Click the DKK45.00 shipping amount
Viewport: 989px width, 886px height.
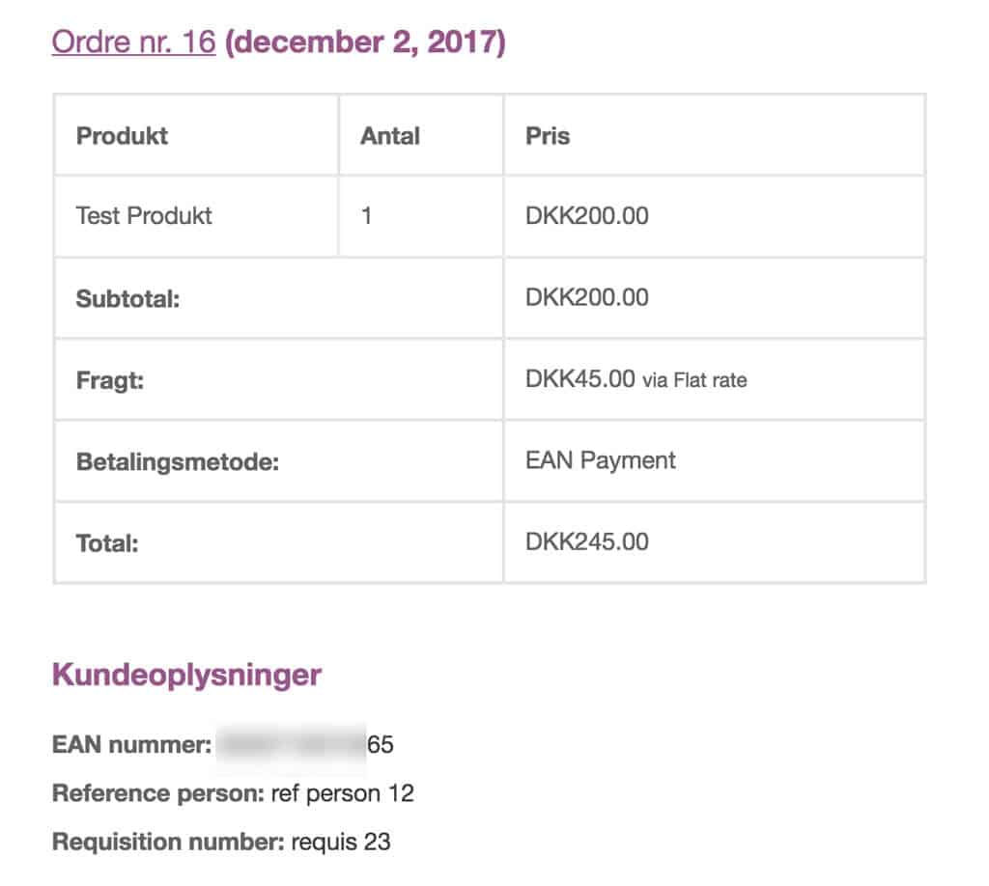(580, 378)
